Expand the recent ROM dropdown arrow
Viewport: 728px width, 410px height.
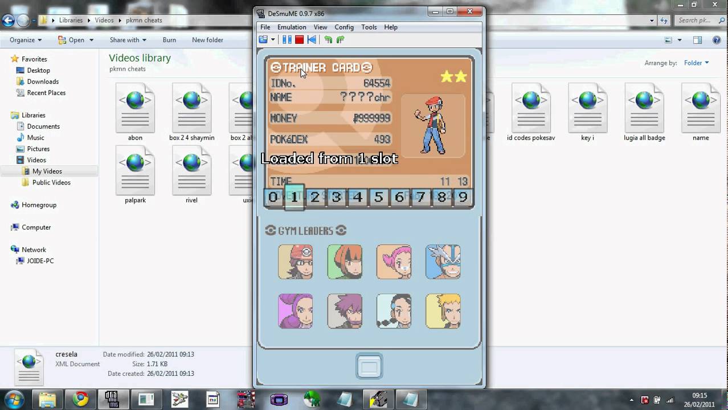tap(273, 39)
